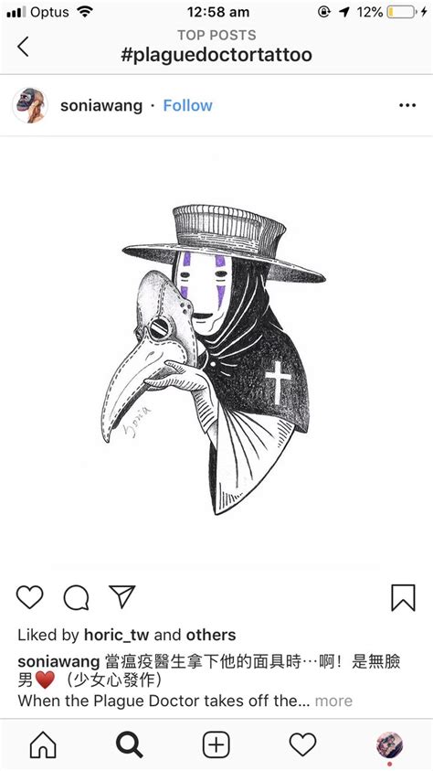The height and width of the screenshot is (771, 433).
Task: Open soniawang name in caption
Action: click(x=58, y=662)
